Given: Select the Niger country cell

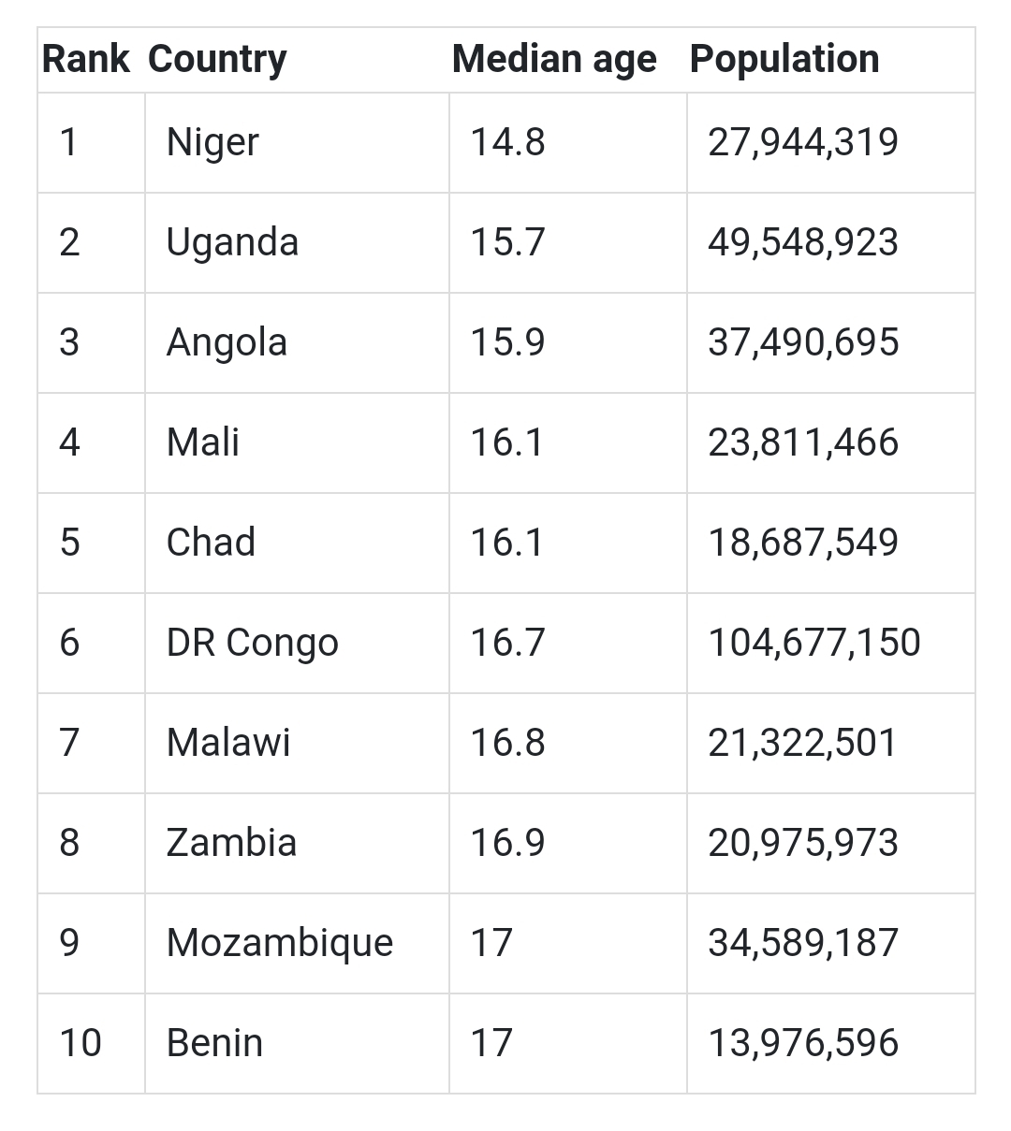Looking at the screenshot, I should (x=212, y=142).
